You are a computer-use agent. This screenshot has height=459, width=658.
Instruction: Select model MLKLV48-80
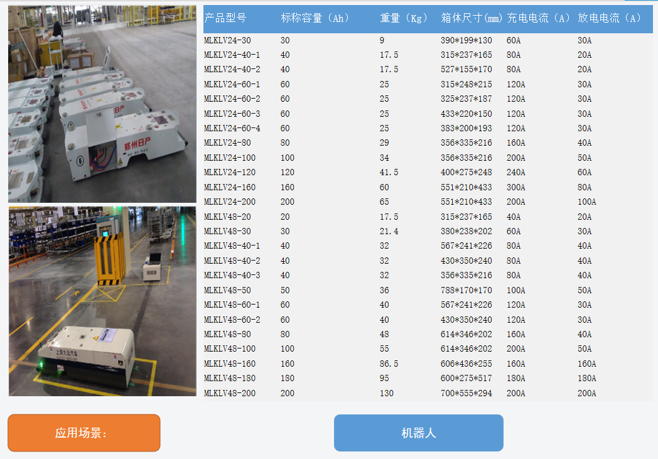(x=227, y=334)
